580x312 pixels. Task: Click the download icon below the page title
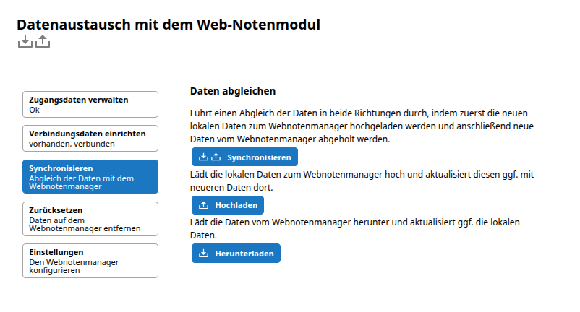point(25,42)
